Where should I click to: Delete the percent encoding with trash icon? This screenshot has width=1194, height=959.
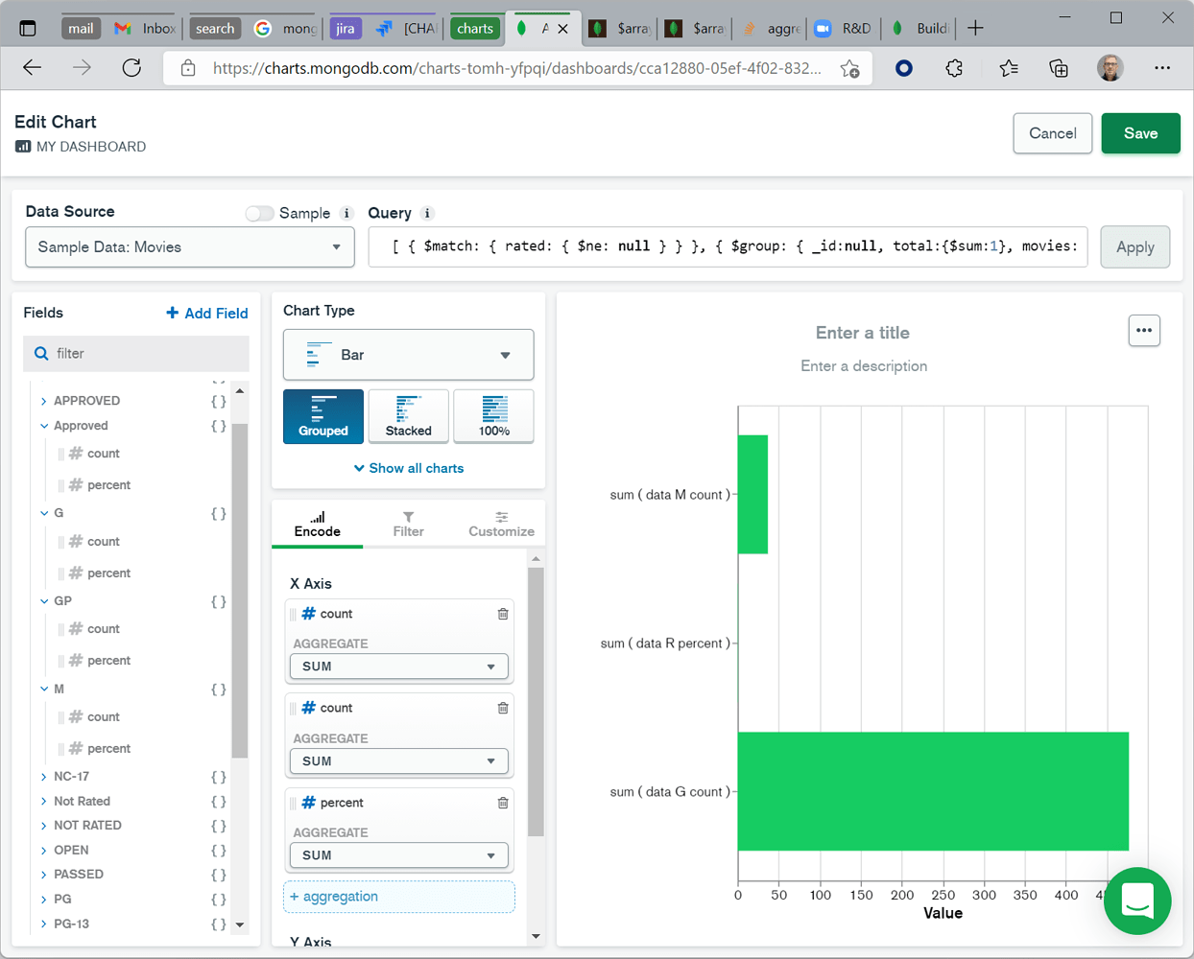503,803
